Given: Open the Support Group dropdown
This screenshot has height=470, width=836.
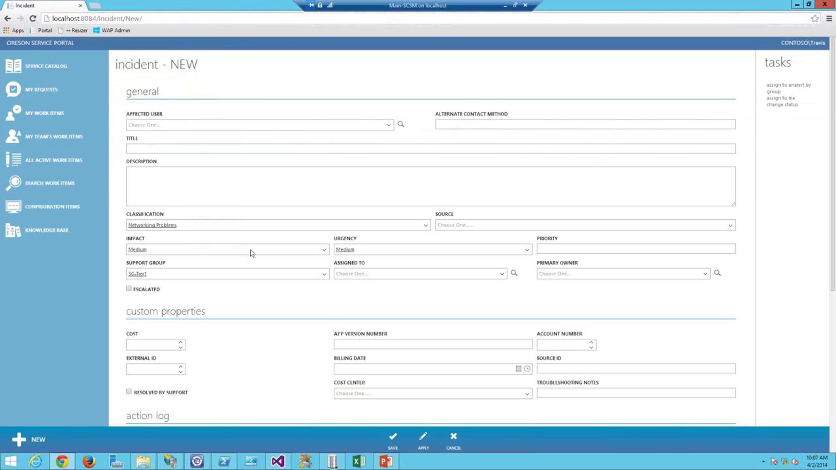Looking at the screenshot, I should (324, 274).
